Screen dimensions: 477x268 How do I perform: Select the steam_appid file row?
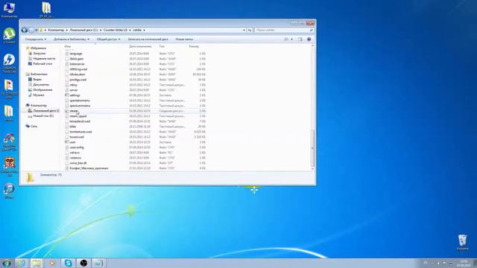[136, 116]
